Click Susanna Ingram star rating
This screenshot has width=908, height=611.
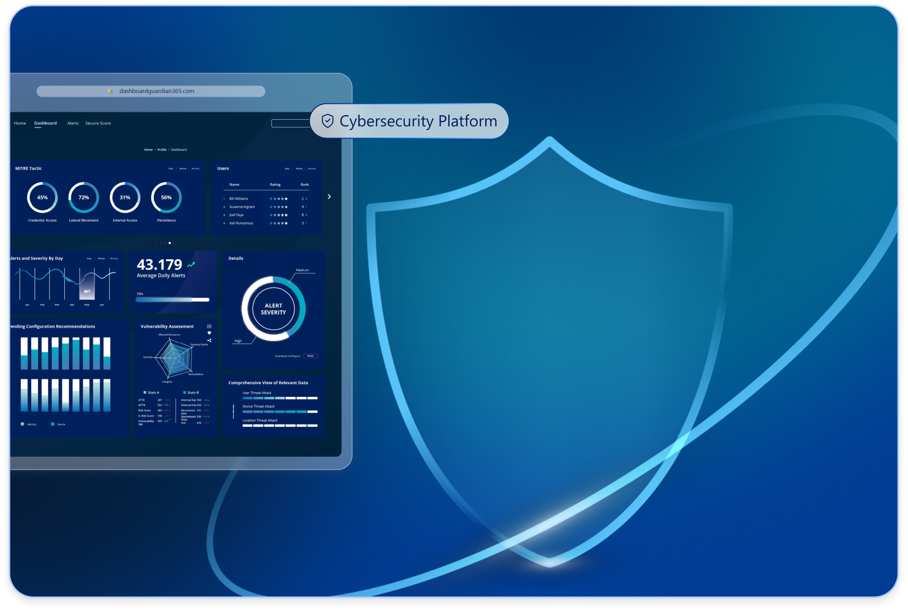pyautogui.click(x=278, y=207)
